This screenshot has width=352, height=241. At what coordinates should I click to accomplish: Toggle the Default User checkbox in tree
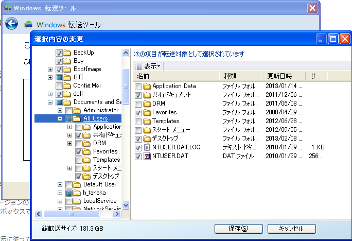[x=69, y=185]
